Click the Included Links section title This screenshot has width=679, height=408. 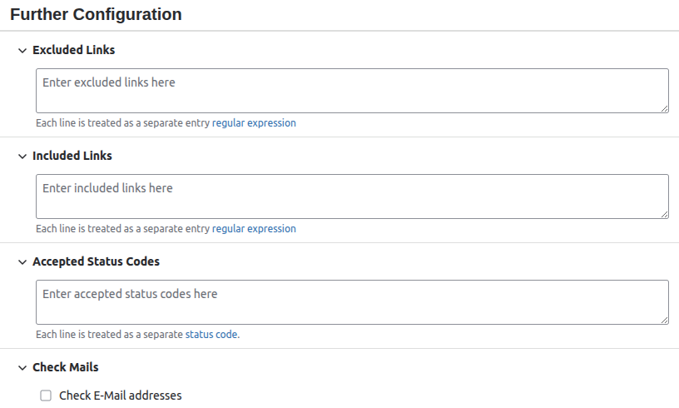click(x=72, y=156)
